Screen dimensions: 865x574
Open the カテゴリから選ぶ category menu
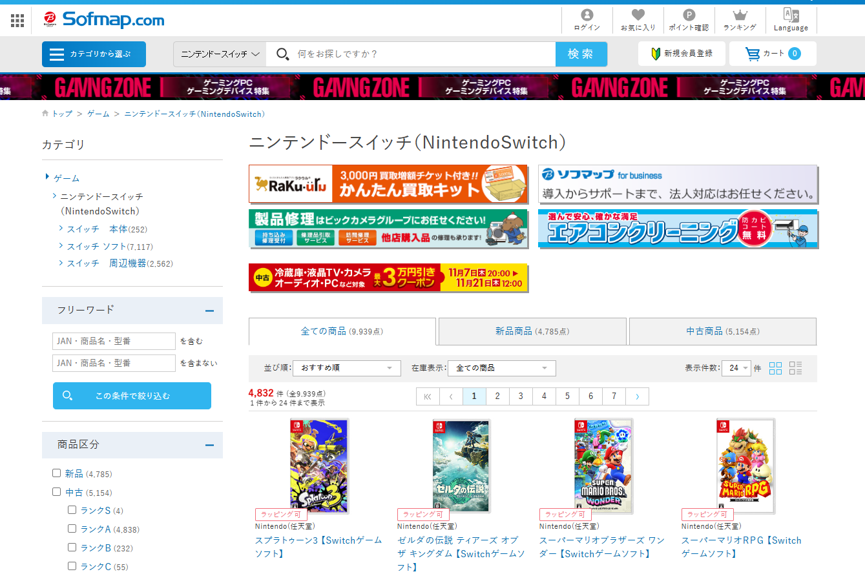pos(94,54)
